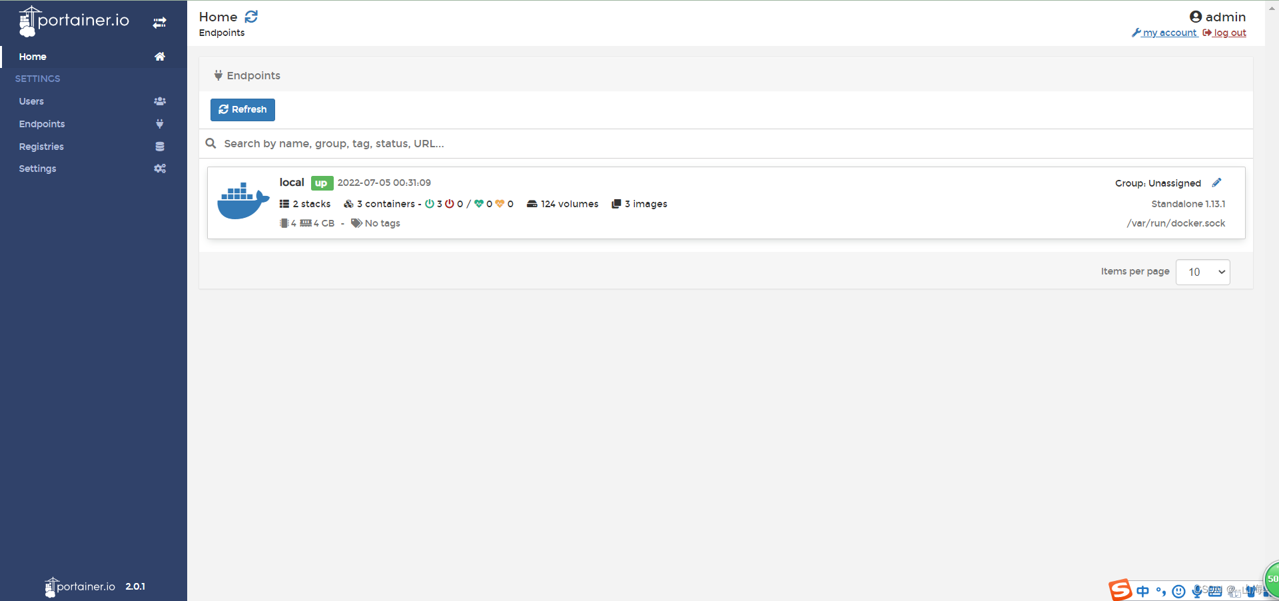Toggle the sidebar with the arrows icon
This screenshot has width=1279, height=601.
(x=160, y=23)
